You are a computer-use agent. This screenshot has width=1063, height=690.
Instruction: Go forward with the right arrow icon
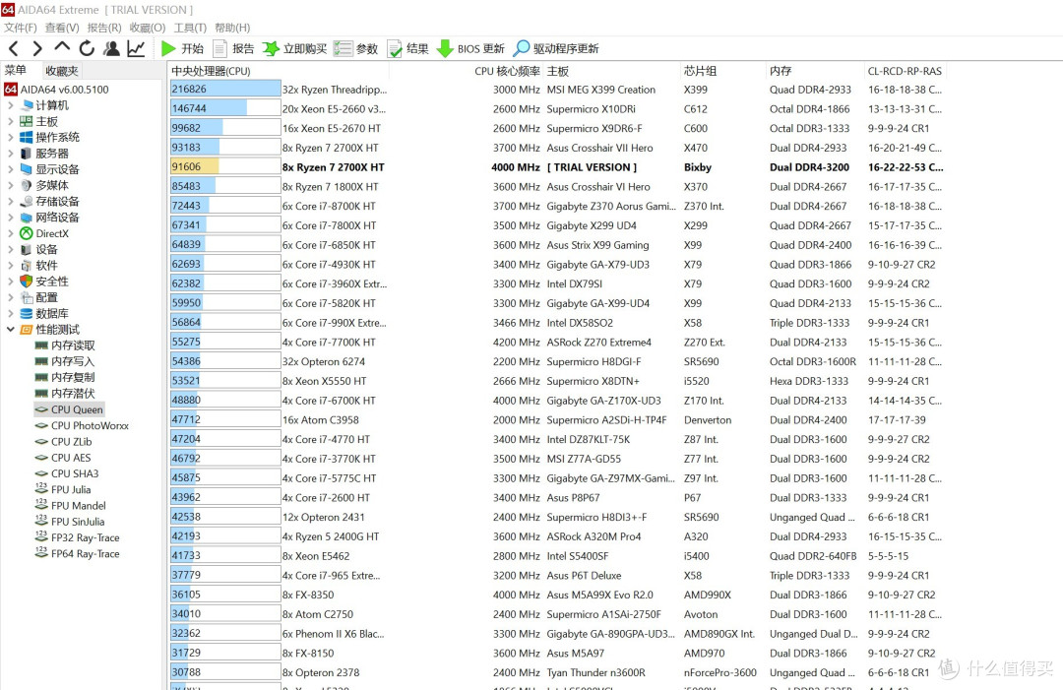(37, 48)
